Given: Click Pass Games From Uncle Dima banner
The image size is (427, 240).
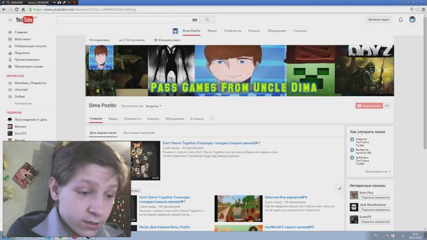Looking at the screenshot, I should click(240, 71).
